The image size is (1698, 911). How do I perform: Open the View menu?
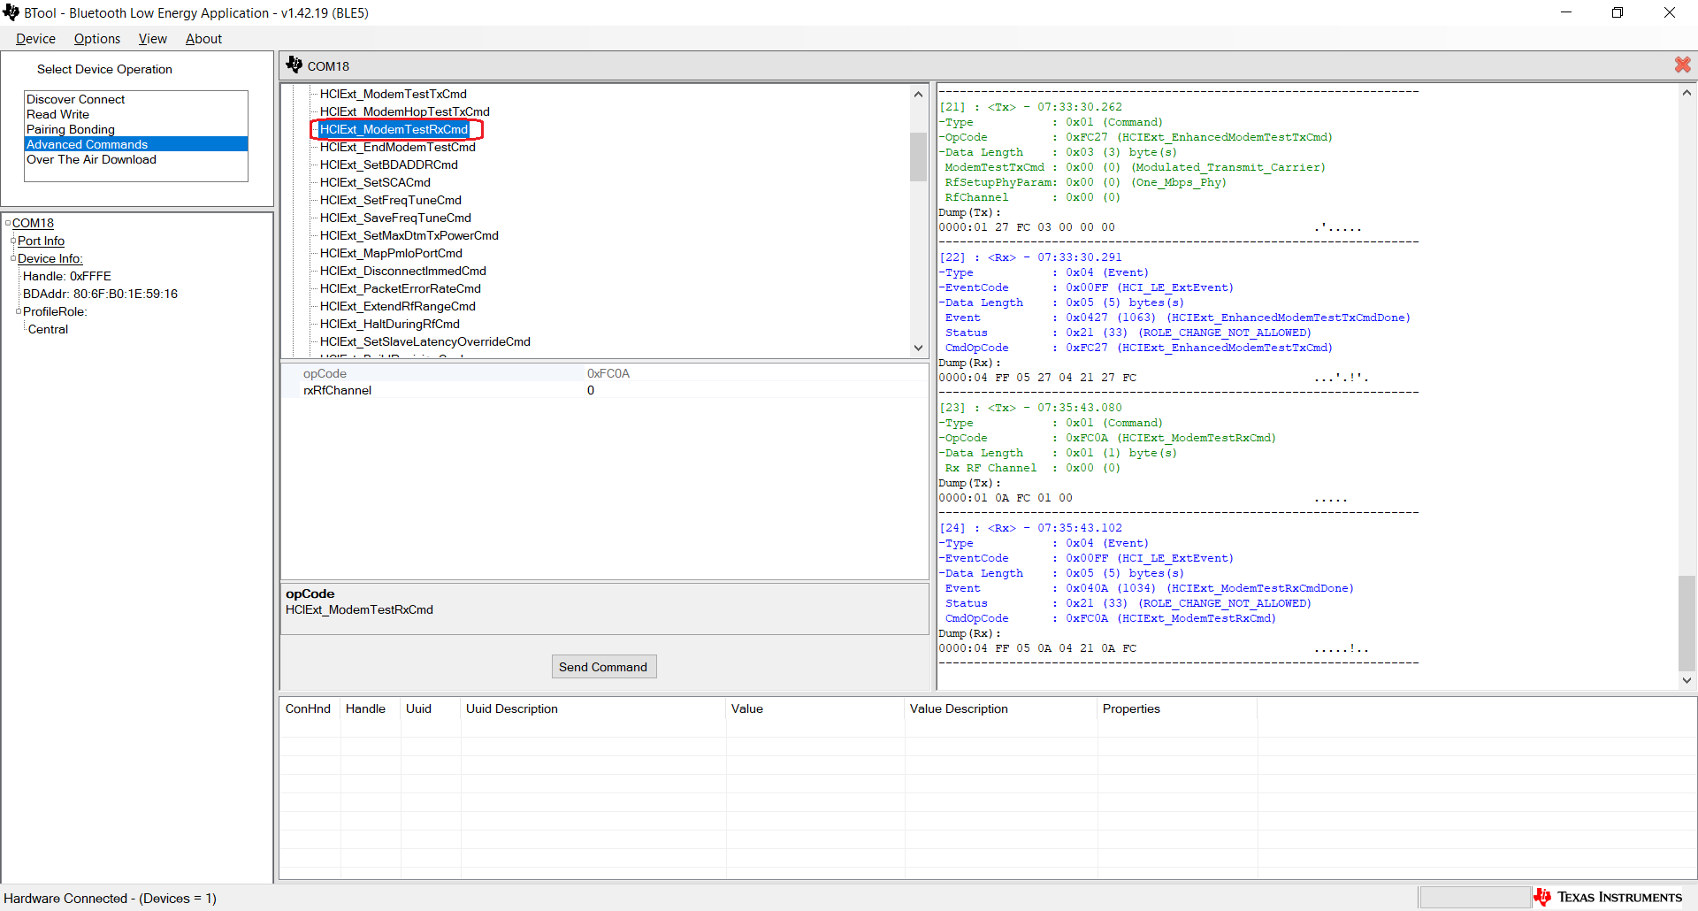tap(152, 39)
